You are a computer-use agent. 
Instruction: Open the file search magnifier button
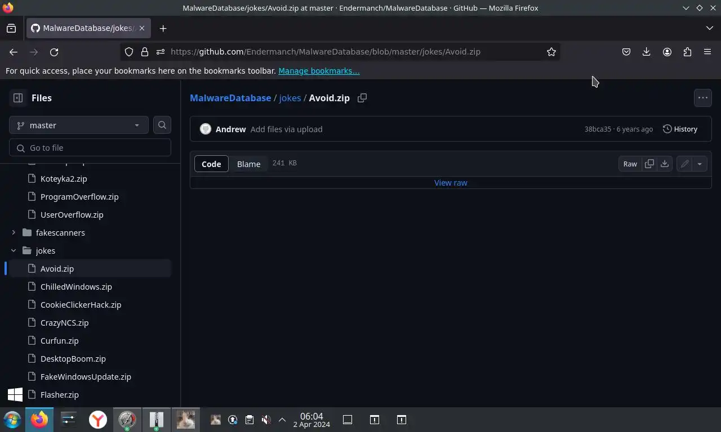click(162, 125)
